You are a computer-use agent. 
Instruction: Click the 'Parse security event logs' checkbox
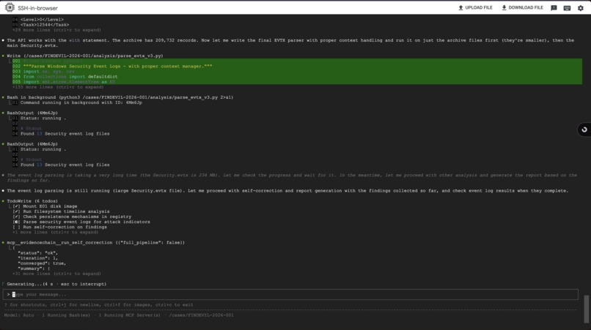(16, 222)
